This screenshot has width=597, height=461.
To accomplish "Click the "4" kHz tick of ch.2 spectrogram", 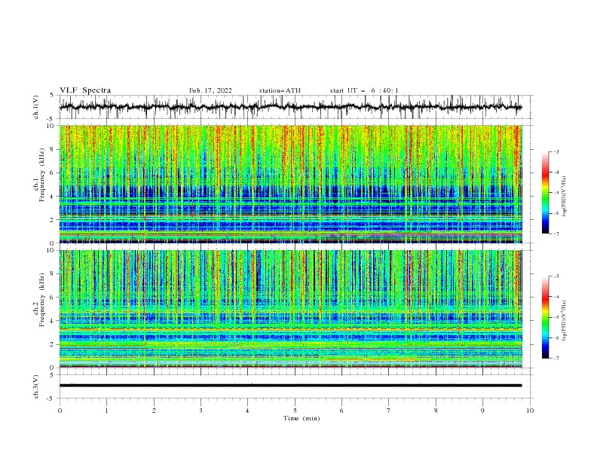I will coord(53,321).
